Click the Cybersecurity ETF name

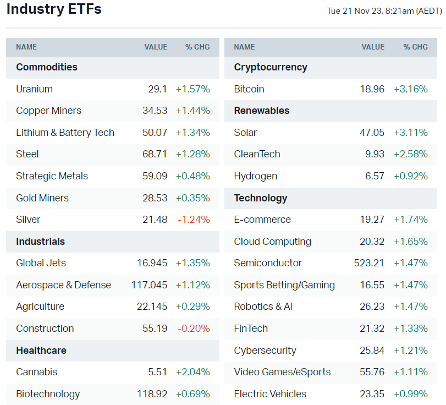click(265, 351)
